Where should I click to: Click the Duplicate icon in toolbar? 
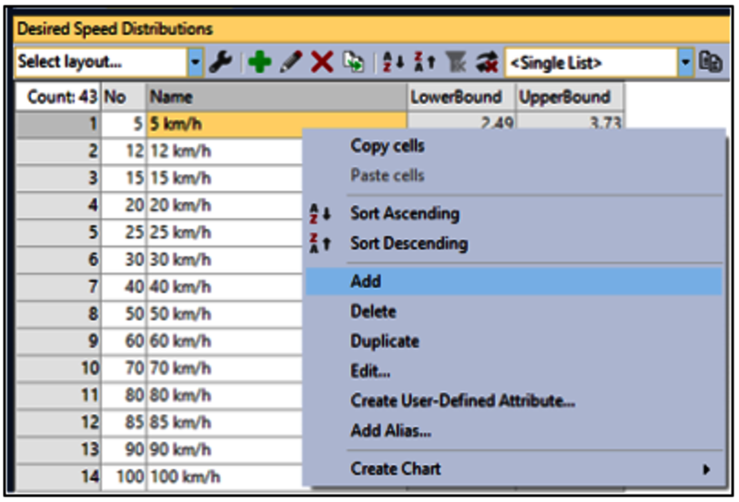pyautogui.click(x=353, y=63)
